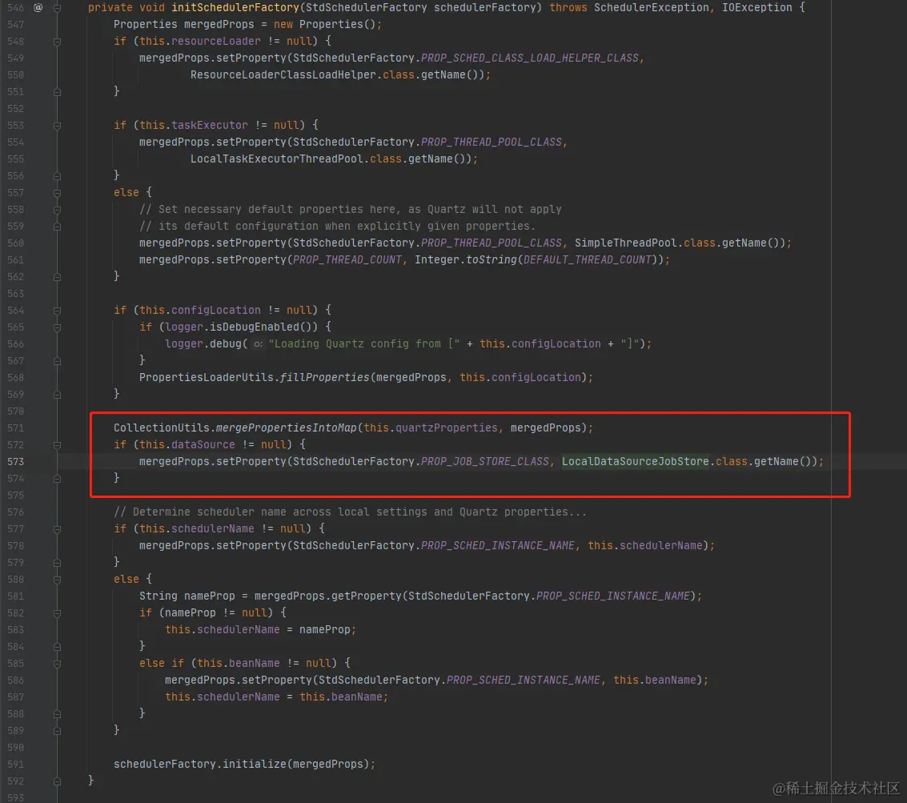Collapse the resourceLoader if-block fold on line 548
Image resolution: width=907 pixels, height=803 pixels.
point(58,42)
